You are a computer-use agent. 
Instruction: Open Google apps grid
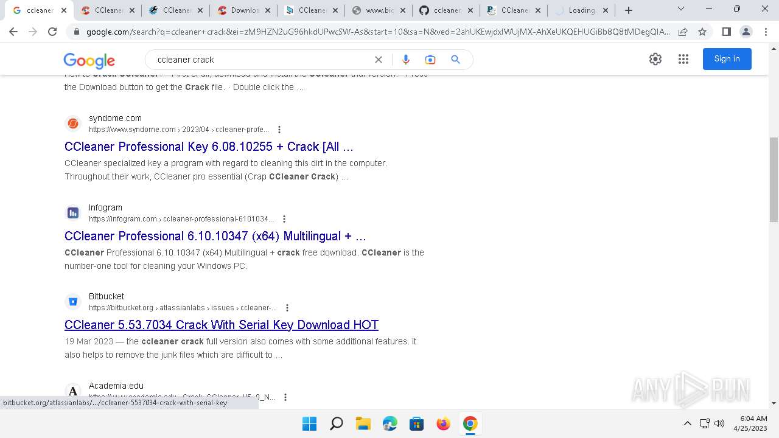tap(683, 59)
